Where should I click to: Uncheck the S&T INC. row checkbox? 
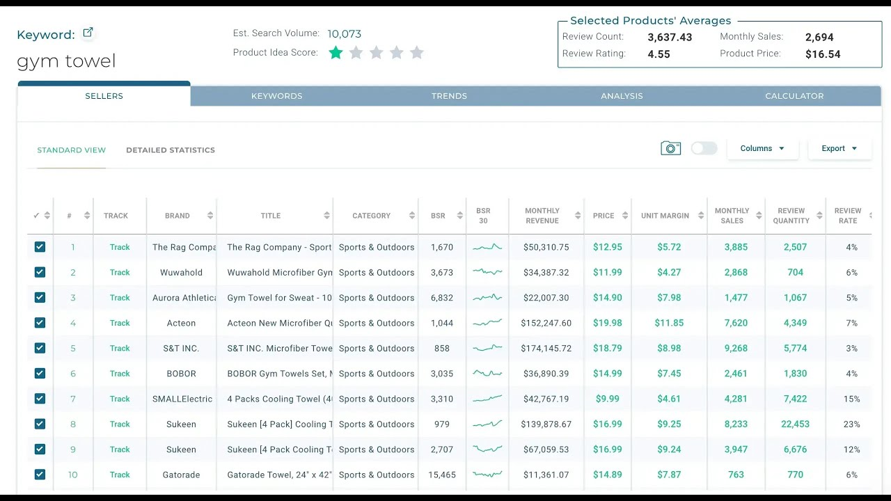click(x=40, y=348)
